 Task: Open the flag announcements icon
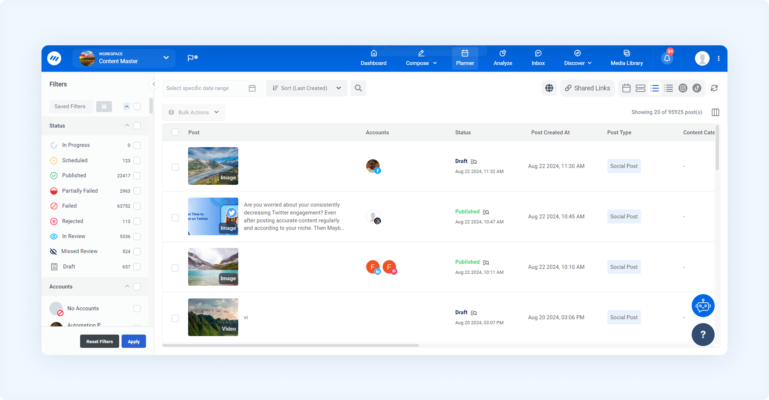(192, 58)
